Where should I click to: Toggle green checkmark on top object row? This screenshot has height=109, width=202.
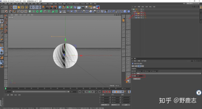click(x=144, y=9)
